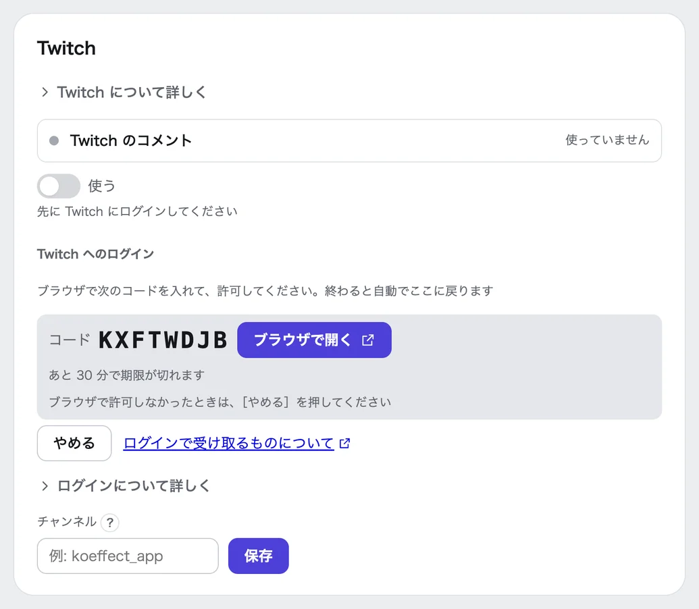Click the gray status dot beside Twitch のコメント
699x609 pixels.
pos(54,141)
